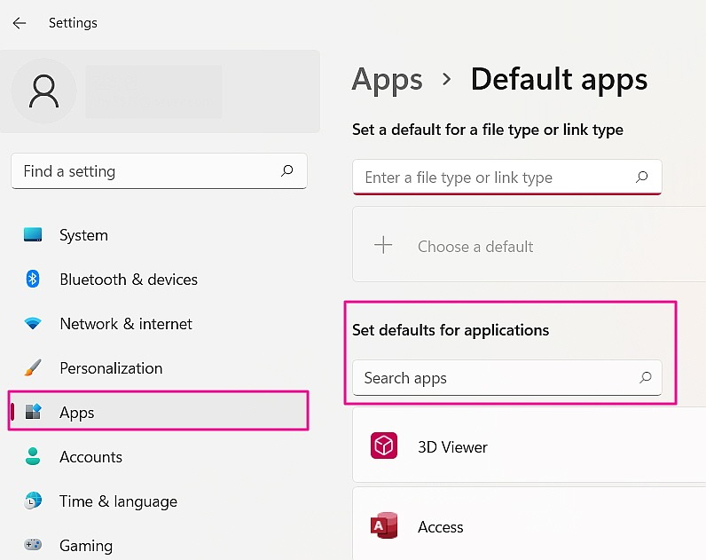Click the Time & language globe icon
The image size is (706, 560).
33,501
